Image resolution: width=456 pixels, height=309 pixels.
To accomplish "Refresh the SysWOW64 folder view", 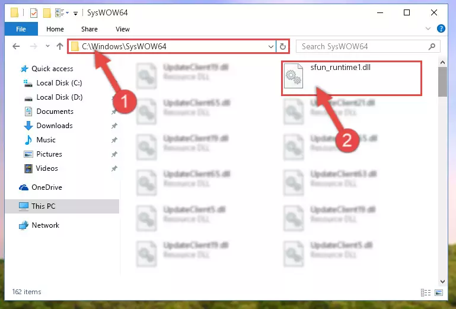I will (x=282, y=46).
